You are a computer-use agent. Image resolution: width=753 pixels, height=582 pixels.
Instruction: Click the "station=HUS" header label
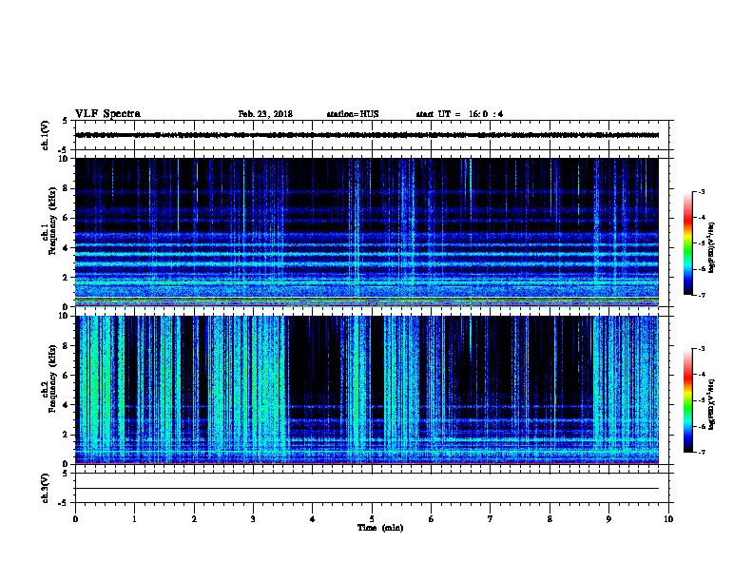point(353,114)
